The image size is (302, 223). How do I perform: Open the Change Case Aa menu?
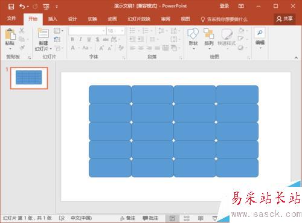coord(86,48)
